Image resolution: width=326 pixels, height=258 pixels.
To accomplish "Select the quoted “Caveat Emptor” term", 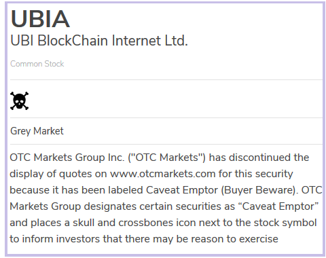I will coord(278,206).
